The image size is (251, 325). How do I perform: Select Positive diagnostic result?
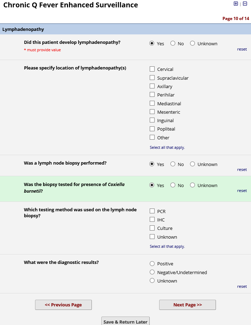coord(152,264)
